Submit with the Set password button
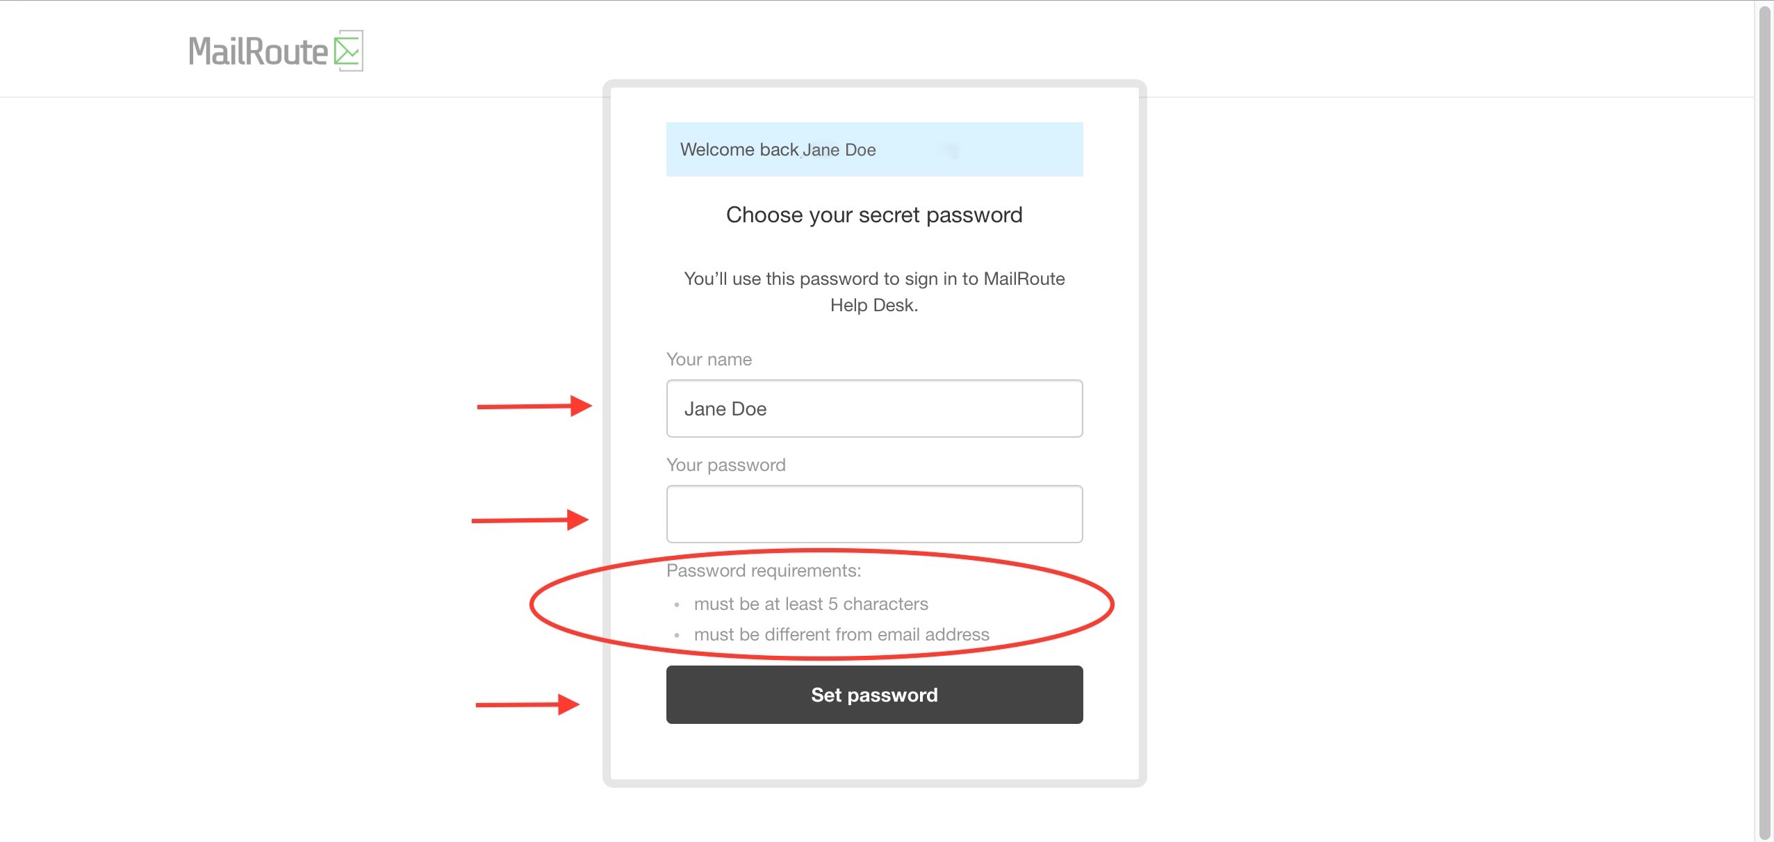 pyautogui.click(x=874, y=695)
